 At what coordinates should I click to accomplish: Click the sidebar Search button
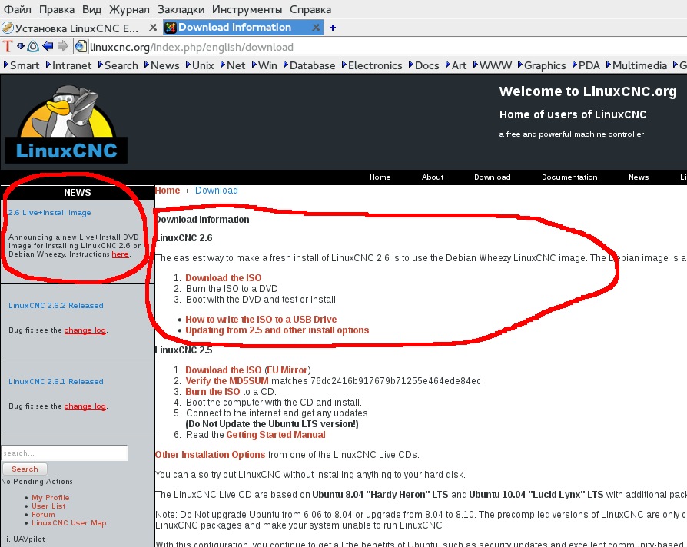[25, 469]
